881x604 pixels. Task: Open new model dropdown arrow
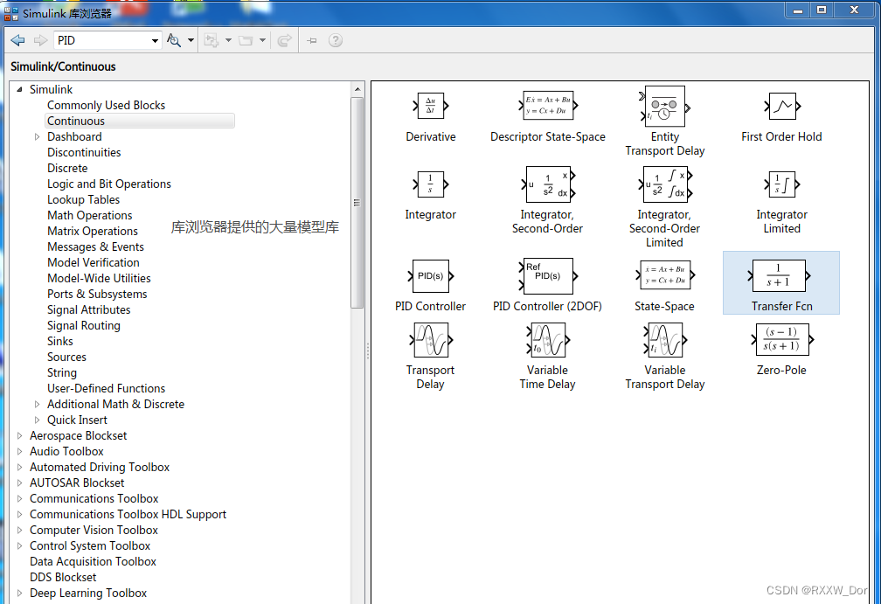[x=228, y=40]
